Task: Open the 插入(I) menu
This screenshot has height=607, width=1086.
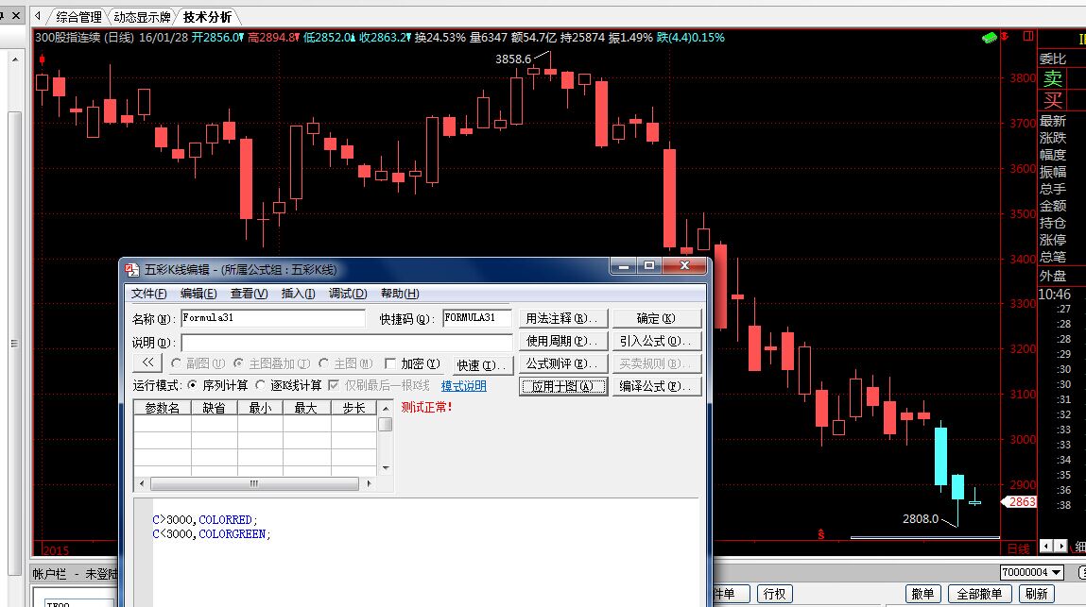Action: [298, 294]
